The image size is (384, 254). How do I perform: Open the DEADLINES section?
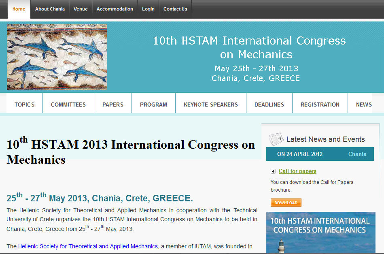(x=269, y=105)
